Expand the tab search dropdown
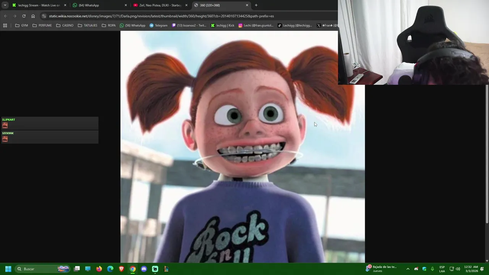The width and height of the screenshot is (489, 275). [5, 5]
